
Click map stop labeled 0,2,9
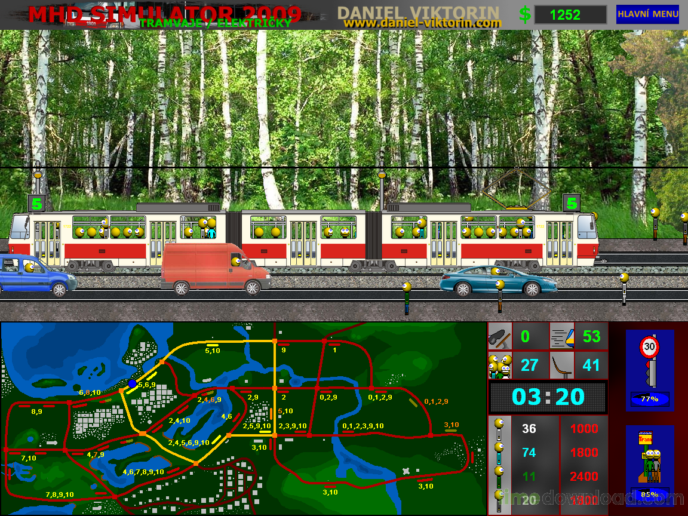[x=328, y=397]
